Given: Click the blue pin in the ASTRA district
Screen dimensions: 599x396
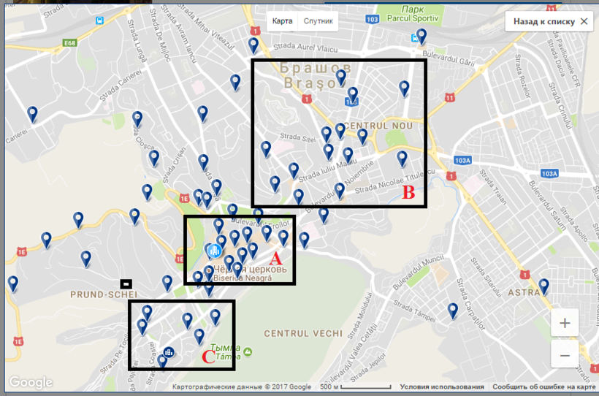Looking at the screenshot, I should point(543,286).
